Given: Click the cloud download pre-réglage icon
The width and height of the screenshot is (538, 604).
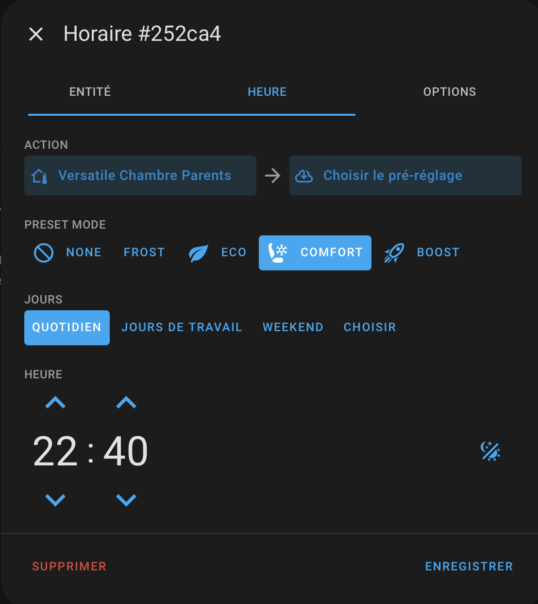Looking at the screenshot, I should click(x=304, y=176).
